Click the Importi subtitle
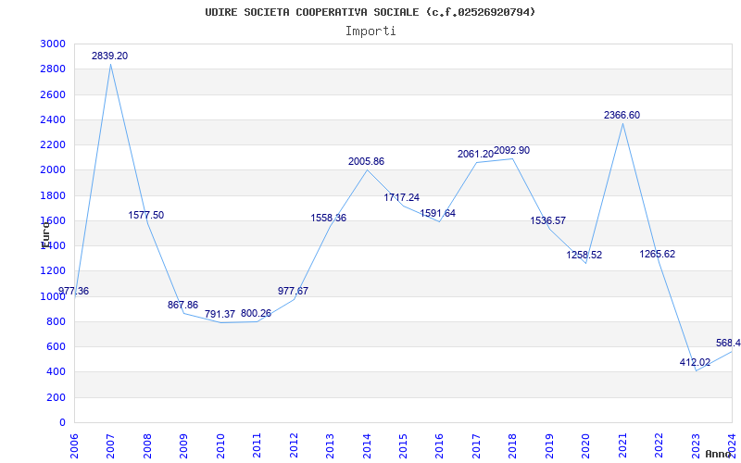Screen dimensions: 741x463 click(x=370, y=31)
